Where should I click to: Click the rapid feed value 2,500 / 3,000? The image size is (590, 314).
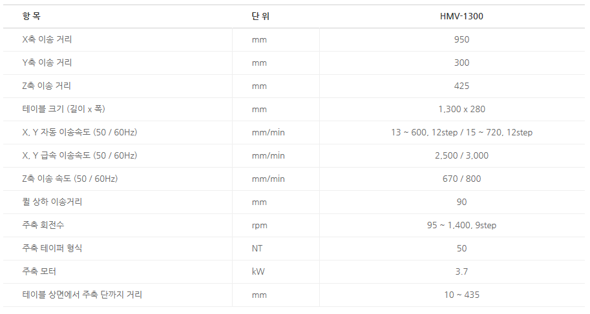tap(461, 155)
